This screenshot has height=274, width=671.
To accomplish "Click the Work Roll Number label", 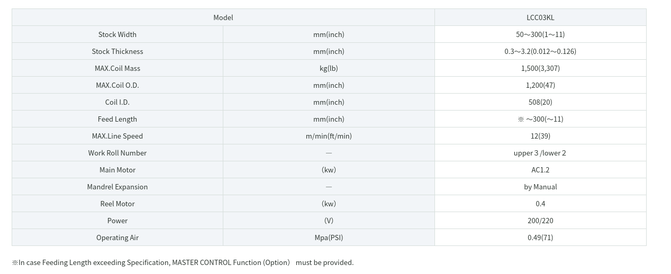I will pyautogui.click(x=117, y=153).
